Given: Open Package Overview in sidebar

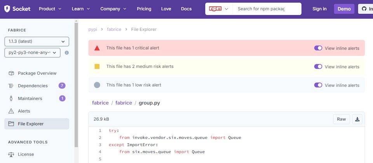Looking at the screenshot, I should pyautogui.click(x=37, y=73).
